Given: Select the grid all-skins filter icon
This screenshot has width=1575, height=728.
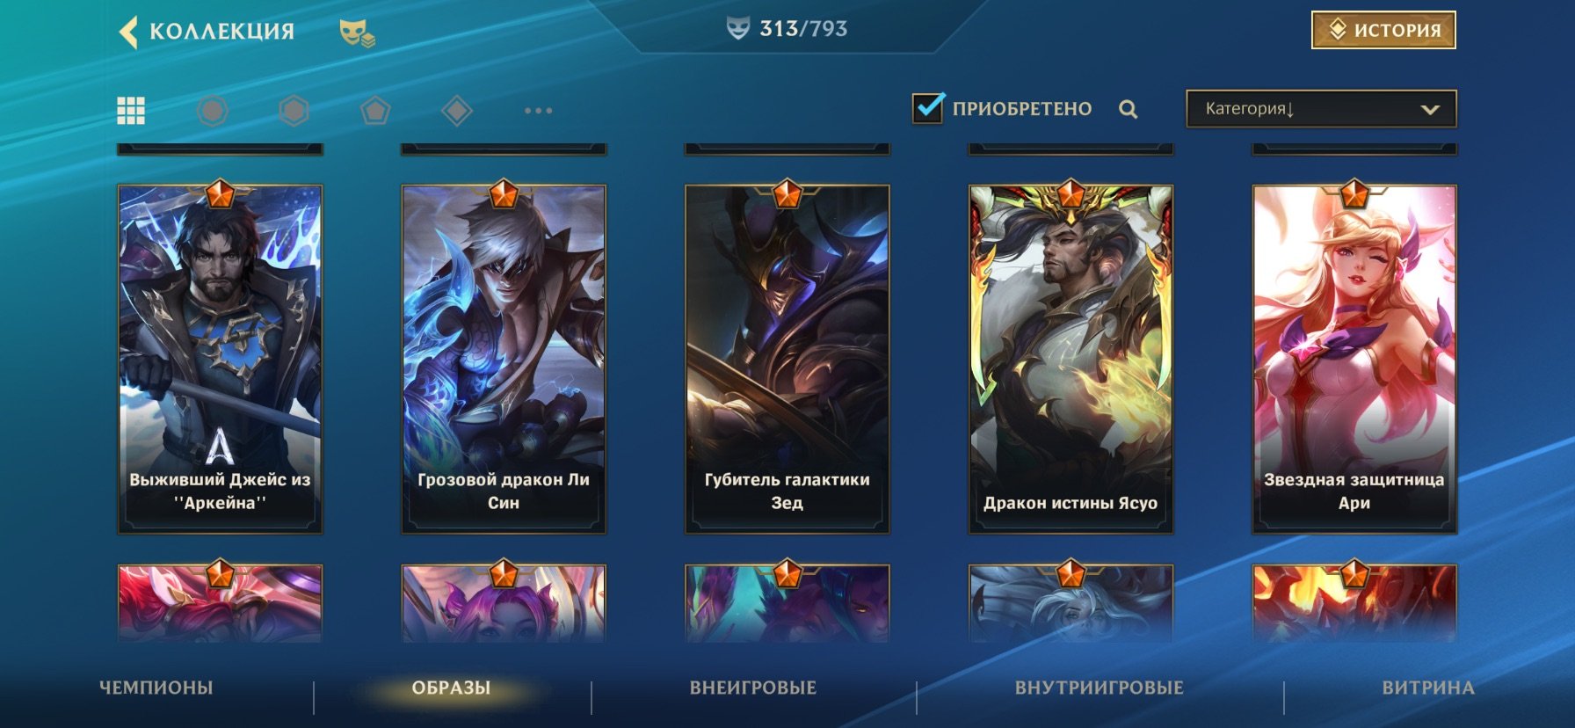Looking at the screenshot, I should pyautogui.click(x=131, y=111).
